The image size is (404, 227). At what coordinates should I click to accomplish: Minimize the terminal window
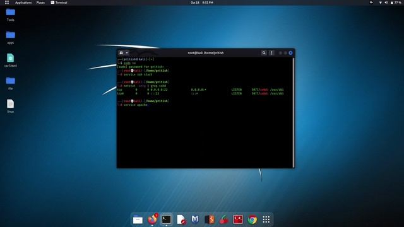tap(280, 53)
